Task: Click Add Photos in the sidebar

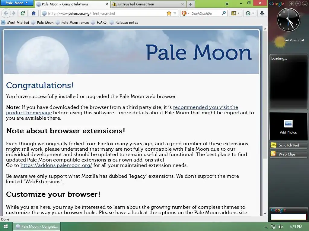Action: (x=288, y=126)
